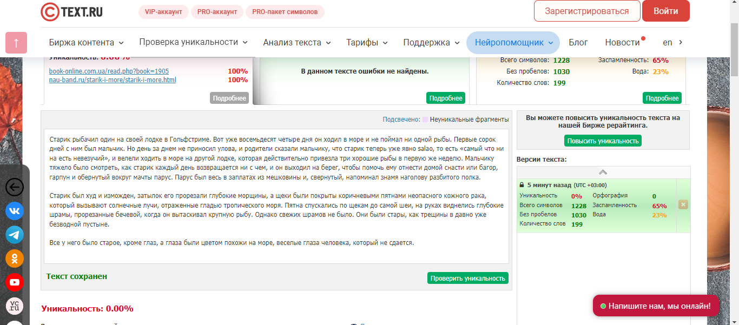Screen dimensions: 739x325
Task: Click Подробнее under SEO statistics panel
Action: (662, 98)
